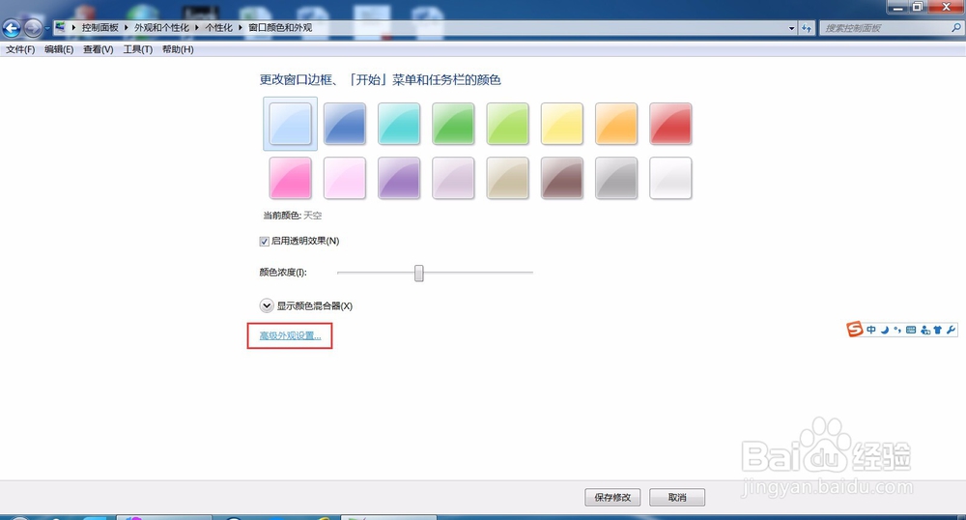This screenshot has height=520, width=966.
Task: Select the lime yellow-green color swatch
Action: coord(508,124)
